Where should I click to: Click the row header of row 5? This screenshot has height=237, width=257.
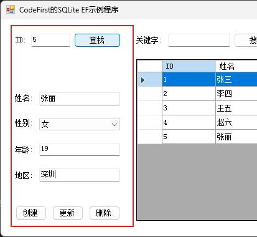pos(150,137)
